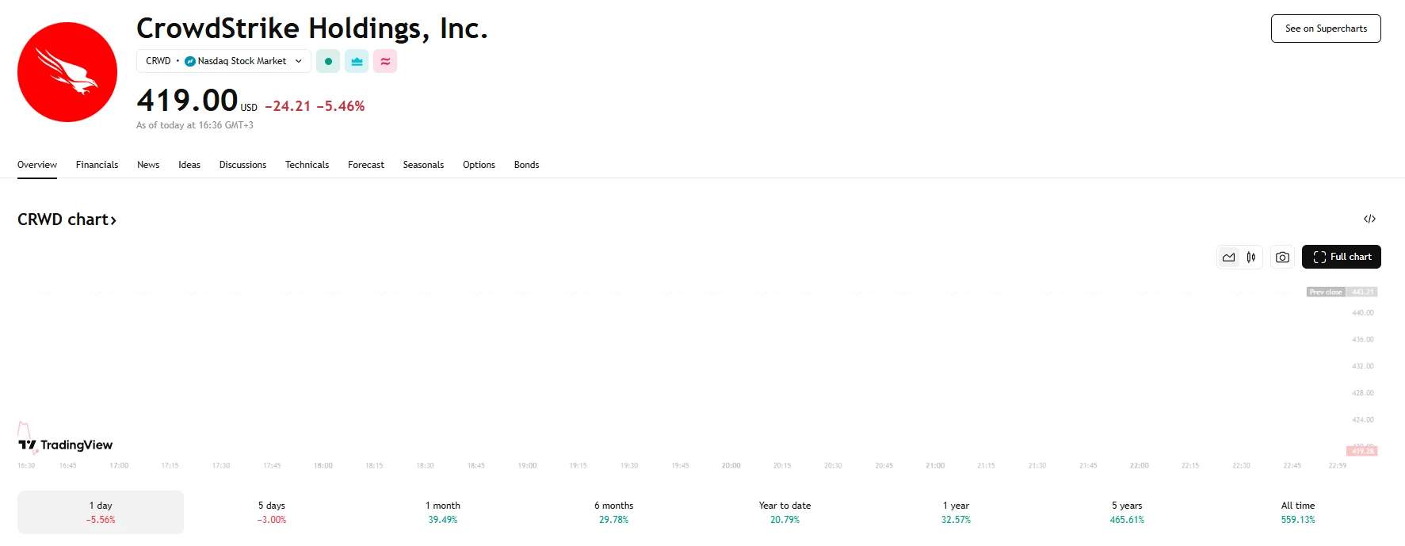Open the Full chart view

[x=1342, y=256]
